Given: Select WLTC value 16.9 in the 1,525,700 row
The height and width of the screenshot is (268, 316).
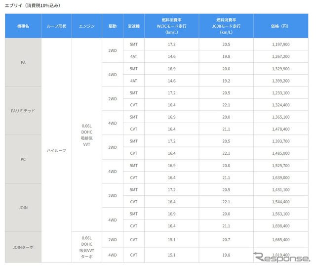Looking at the screenshot, I should click(171, 166).
